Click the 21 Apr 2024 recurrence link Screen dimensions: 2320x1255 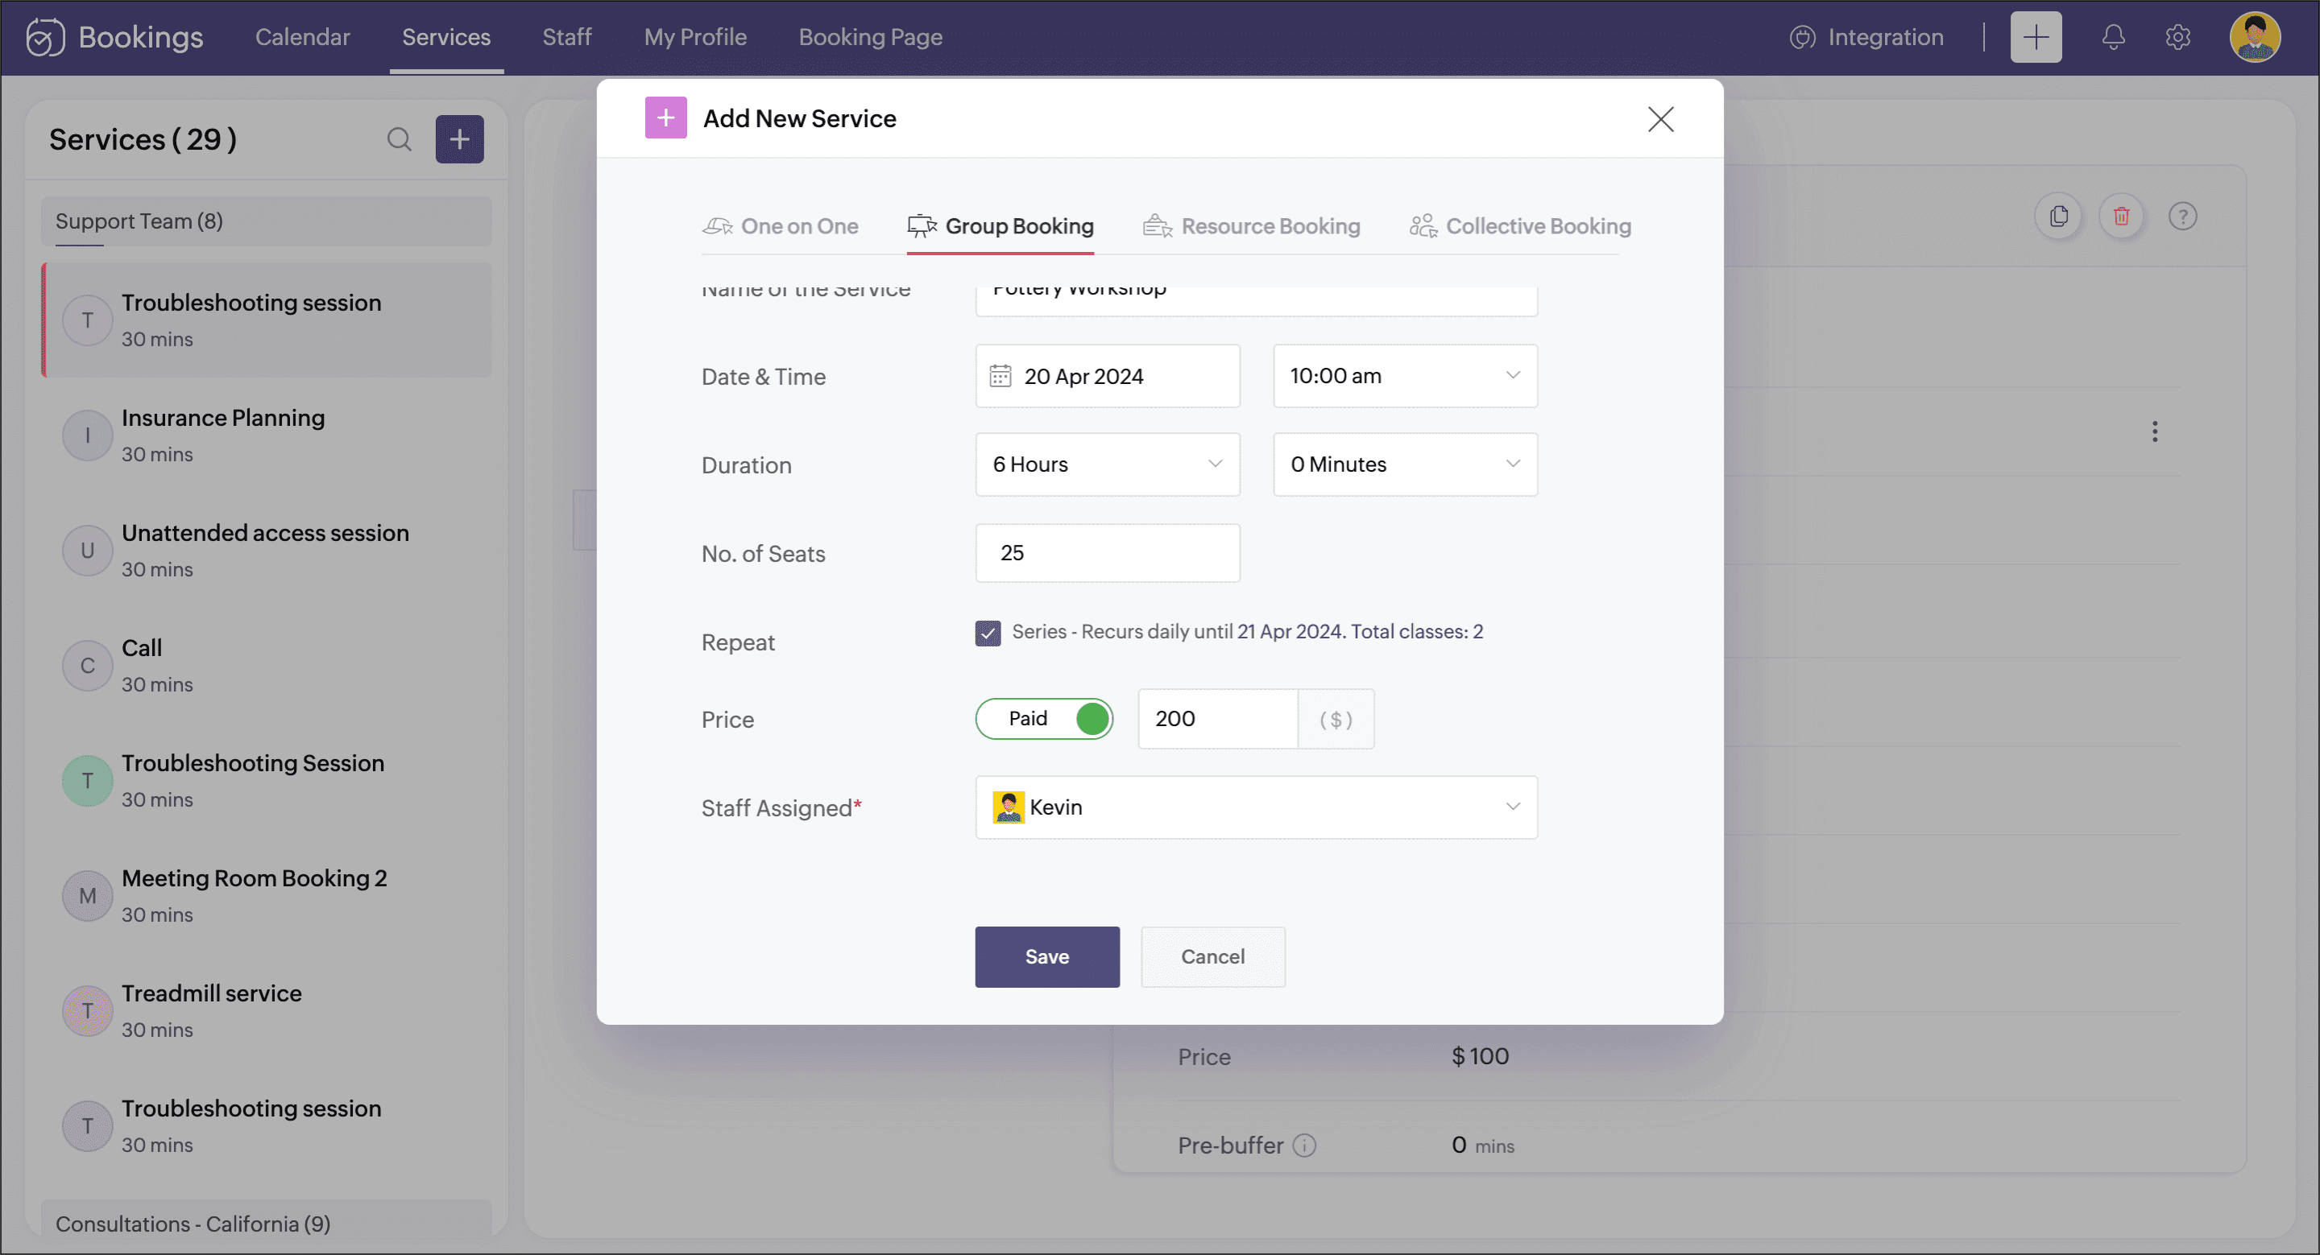coord(1289,631)
